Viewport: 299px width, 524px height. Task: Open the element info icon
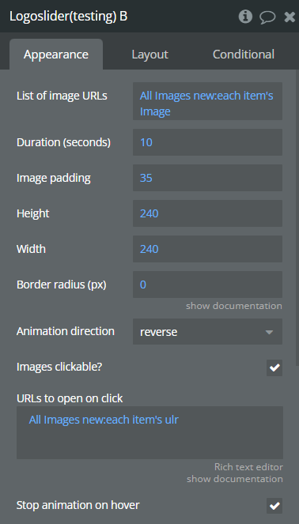[x=245, y=17]
